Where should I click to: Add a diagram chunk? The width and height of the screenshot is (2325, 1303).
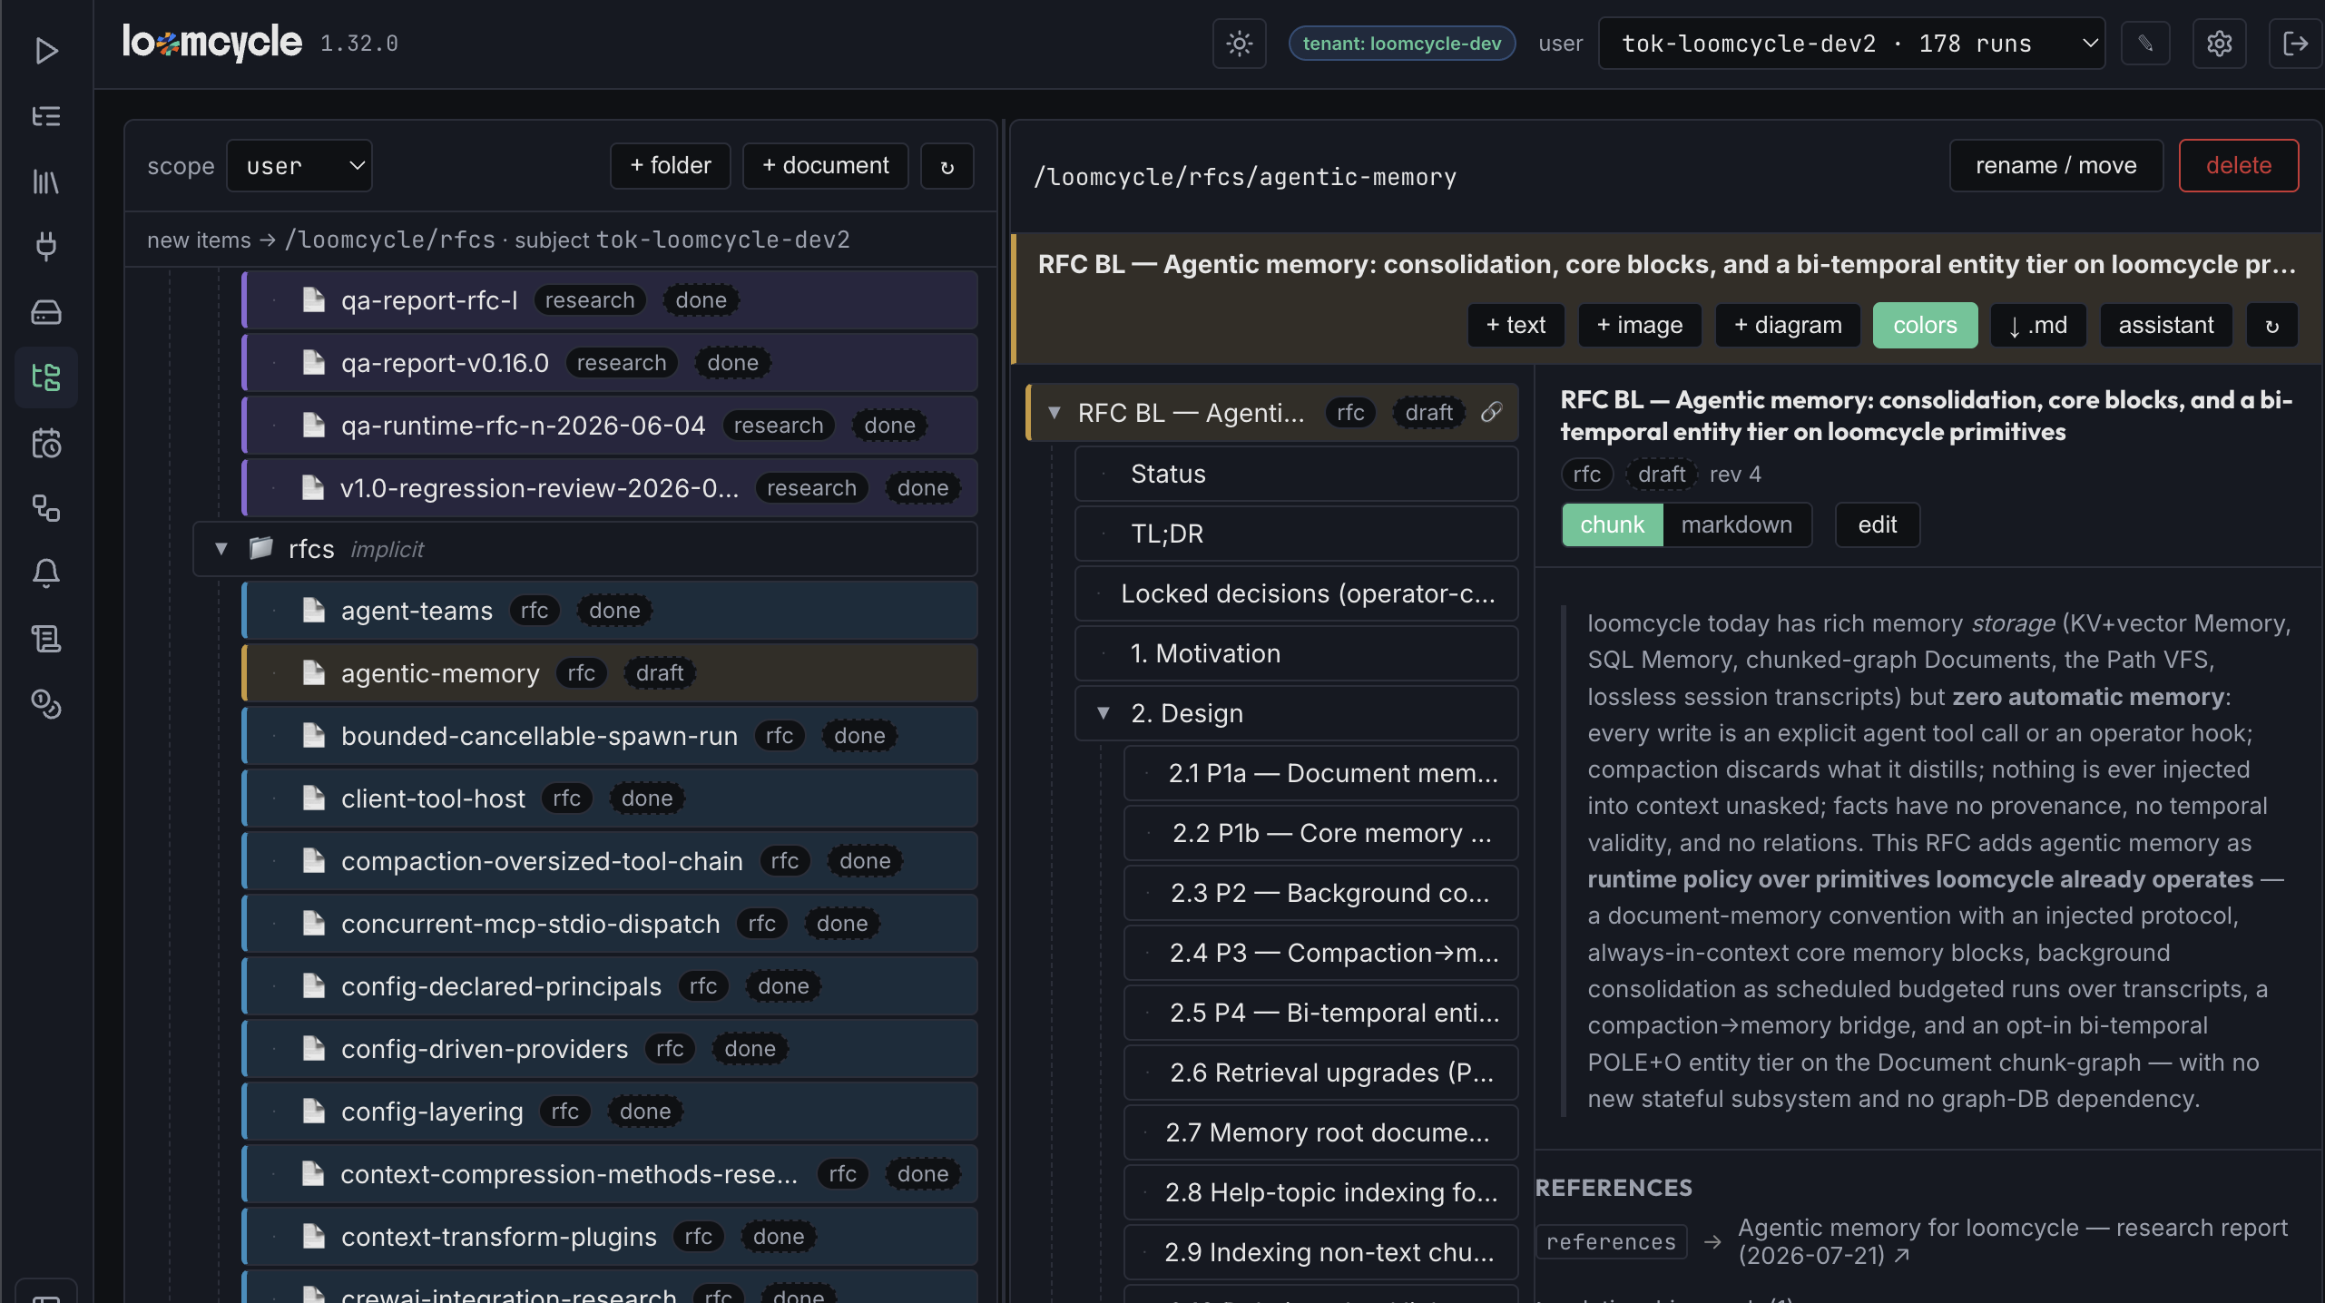click(x=1788, y=325)
